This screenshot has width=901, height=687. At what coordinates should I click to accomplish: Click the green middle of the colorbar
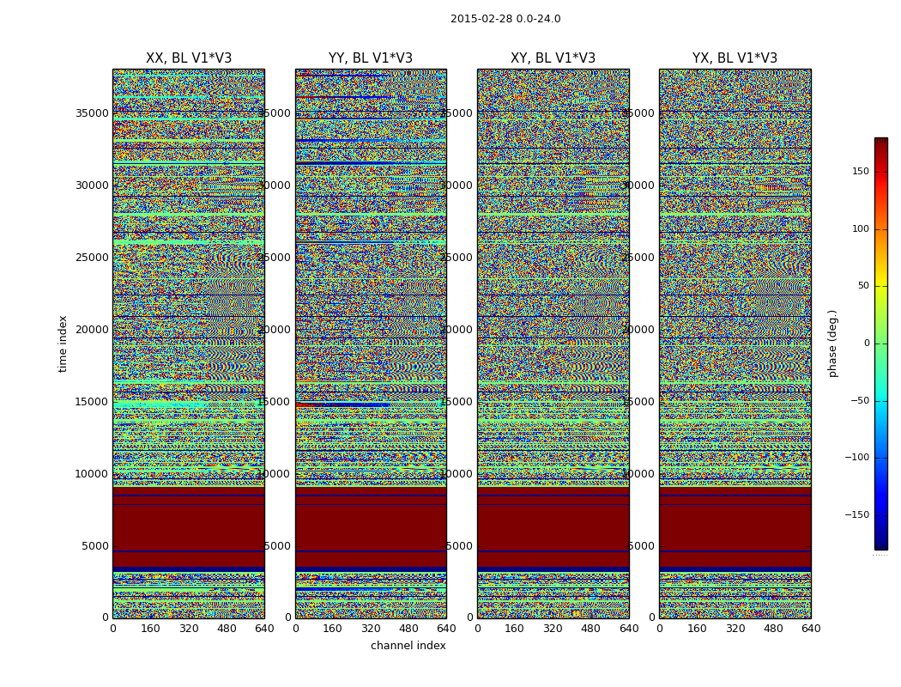tap(881, 343)
